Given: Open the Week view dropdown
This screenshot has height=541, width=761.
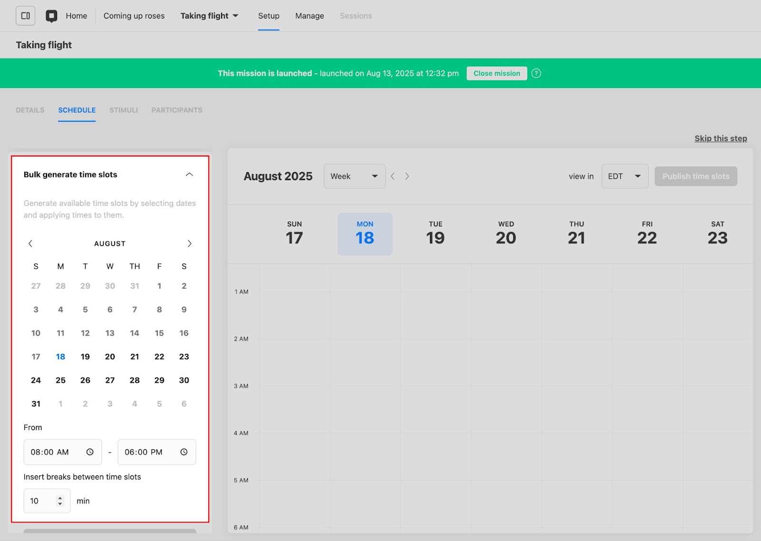Looking at the screenshot, I should click(354, 176).
